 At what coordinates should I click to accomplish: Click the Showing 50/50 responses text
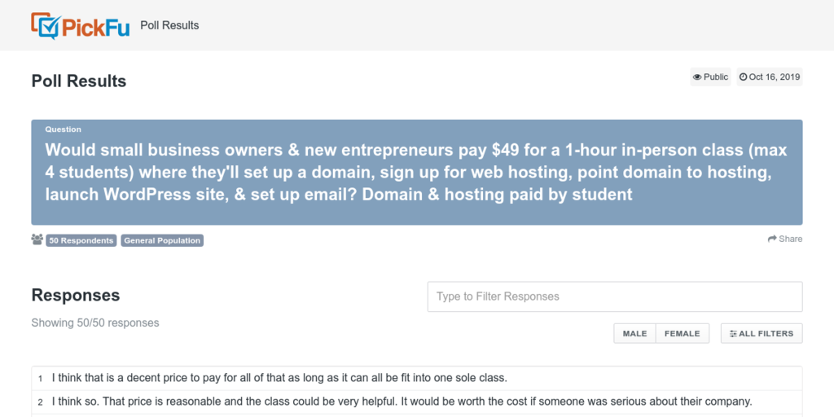(x=95, y=323)
